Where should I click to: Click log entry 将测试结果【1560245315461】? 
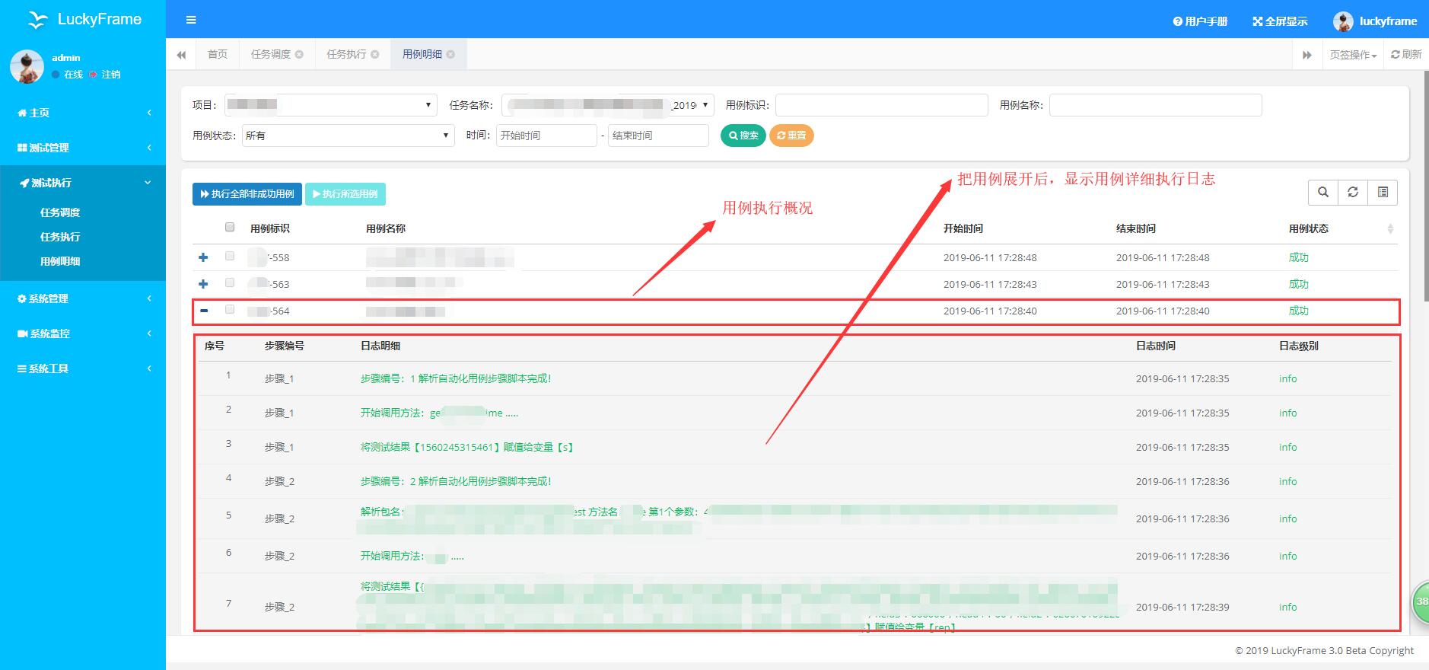pos(467,447)
